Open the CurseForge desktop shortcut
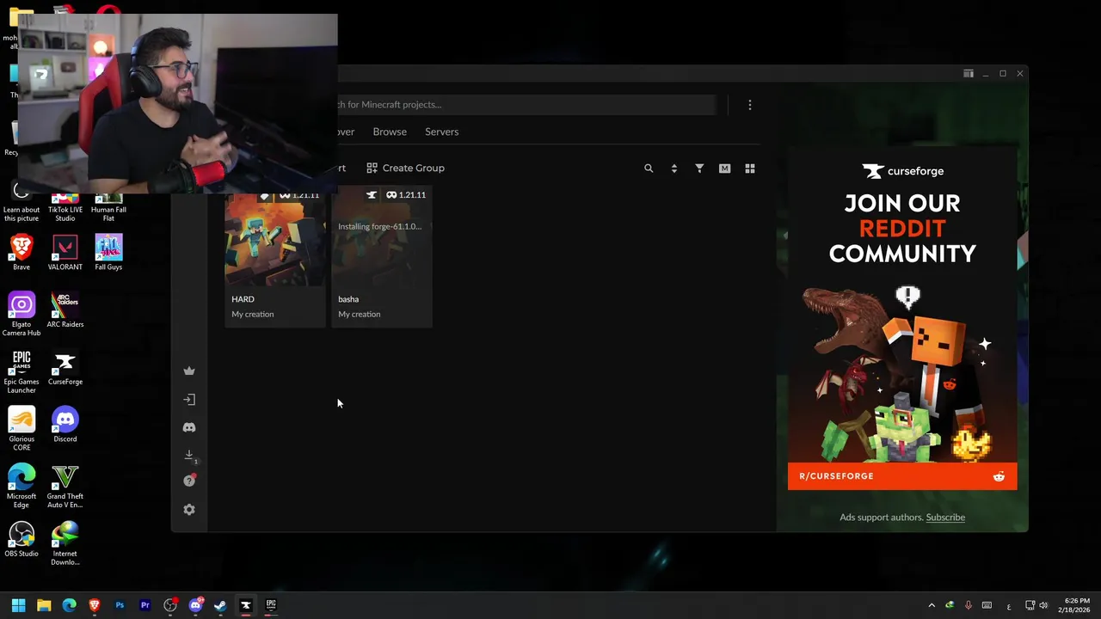This screenshot has height=619, width=1101. (x=65, y=368)
